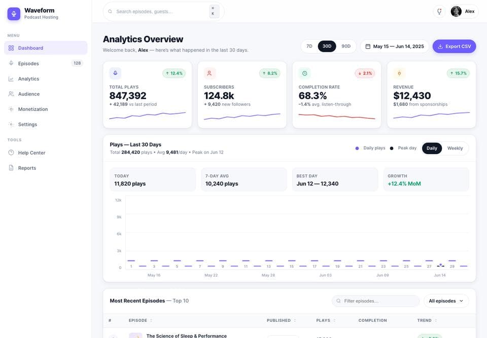
Task: Sort table by Plays column
Action: pyautogui.click(x=326, y=320)
